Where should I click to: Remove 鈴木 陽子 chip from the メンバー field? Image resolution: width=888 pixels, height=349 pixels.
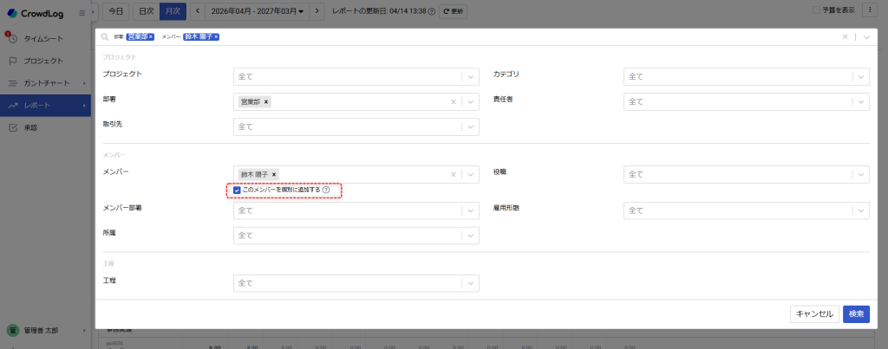point(274,175)
